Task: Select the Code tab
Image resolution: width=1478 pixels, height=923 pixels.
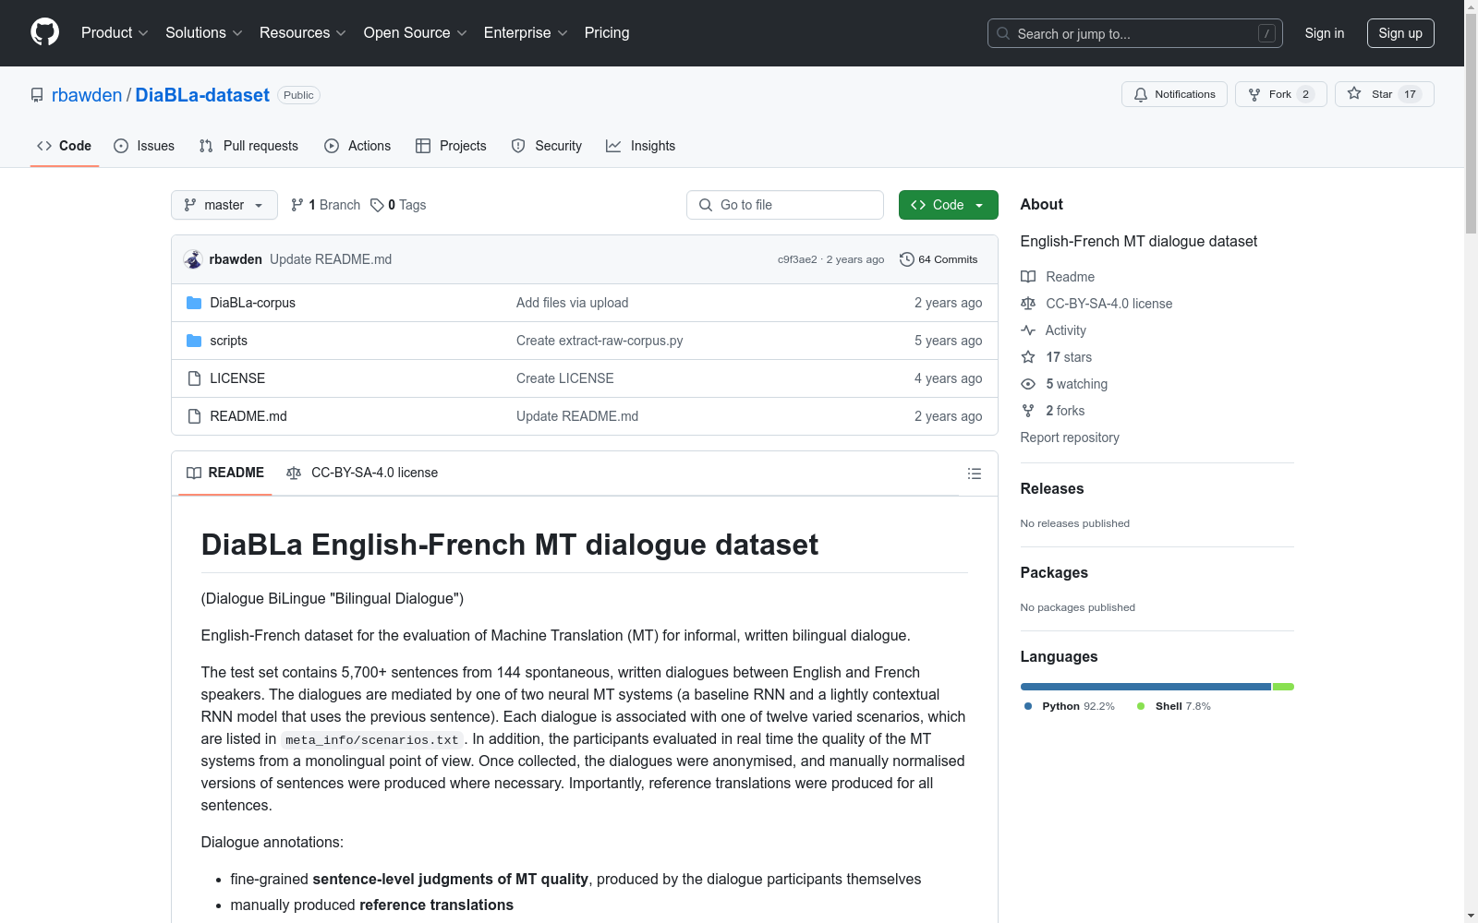Action: tap(65, 146)
